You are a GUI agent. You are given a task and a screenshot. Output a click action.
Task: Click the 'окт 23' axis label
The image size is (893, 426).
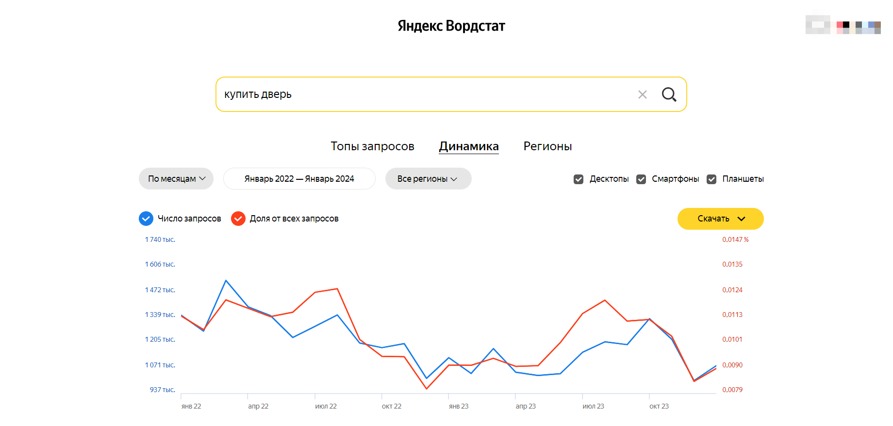(659, 406)
